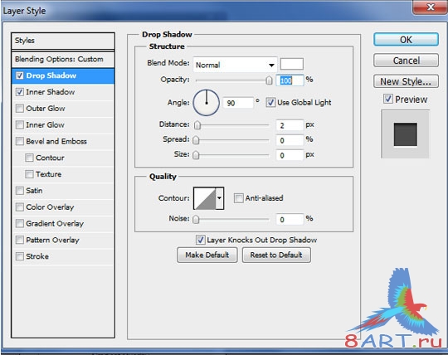
Task: Click the contour curve thumbnail
Action: 205,198
